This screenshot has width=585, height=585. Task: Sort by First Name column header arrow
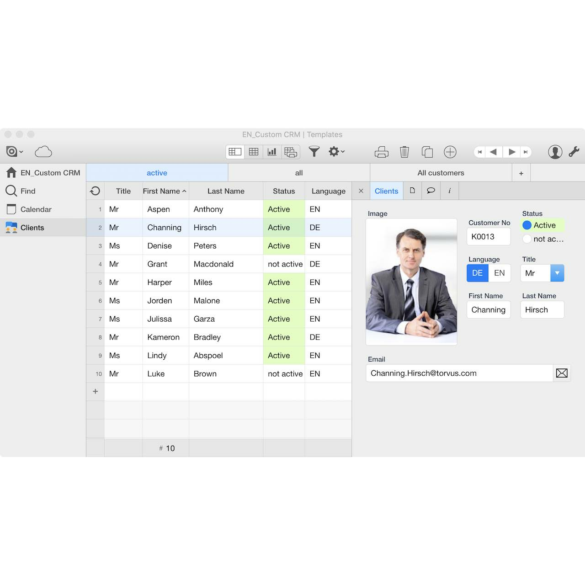coord(185,191)
